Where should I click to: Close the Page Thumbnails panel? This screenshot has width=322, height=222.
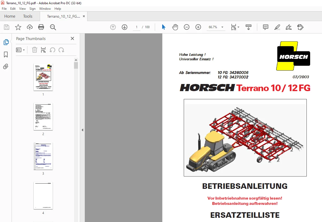click(72, 38)
